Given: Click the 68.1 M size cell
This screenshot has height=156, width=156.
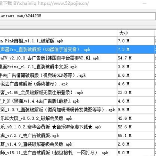Looking at the screenshot, I should pyautogui.click(x=136, y=136).
